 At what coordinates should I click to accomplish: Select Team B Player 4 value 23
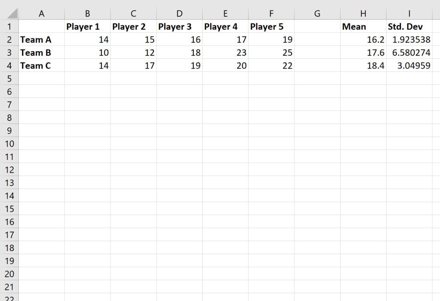(225, 53)
